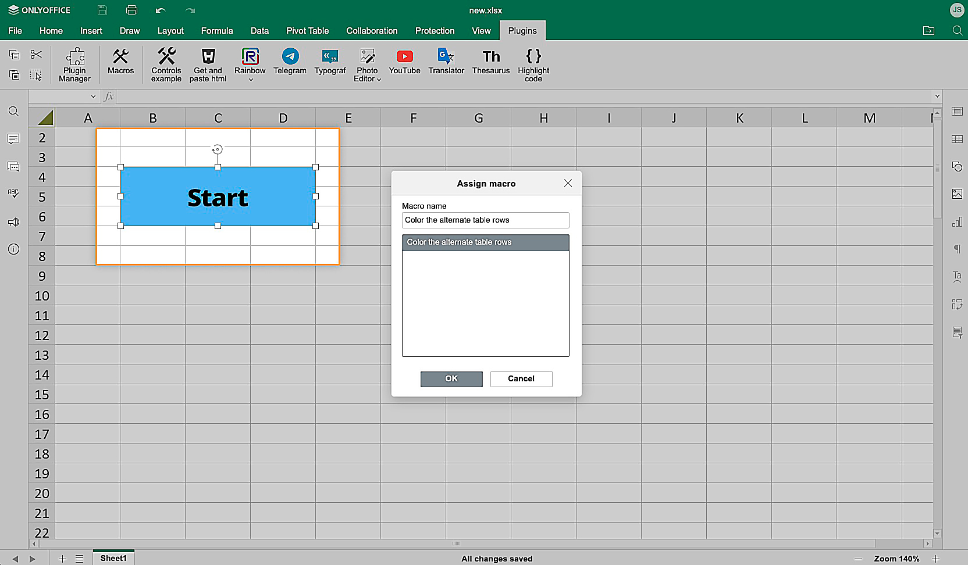This screenshot has width=968, height=565.
Task: Open table settings in right sidebar
Action: pyautogui.click(x=957, y=139)
